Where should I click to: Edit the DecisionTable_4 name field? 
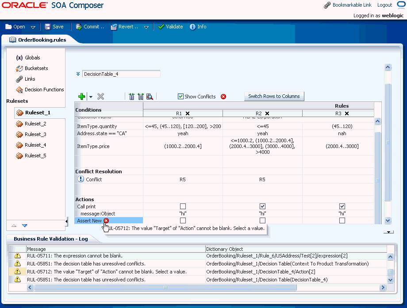(121, 74)
